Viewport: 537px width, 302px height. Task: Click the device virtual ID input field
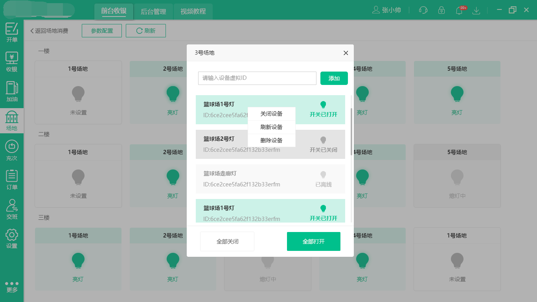tap(257, 78)
